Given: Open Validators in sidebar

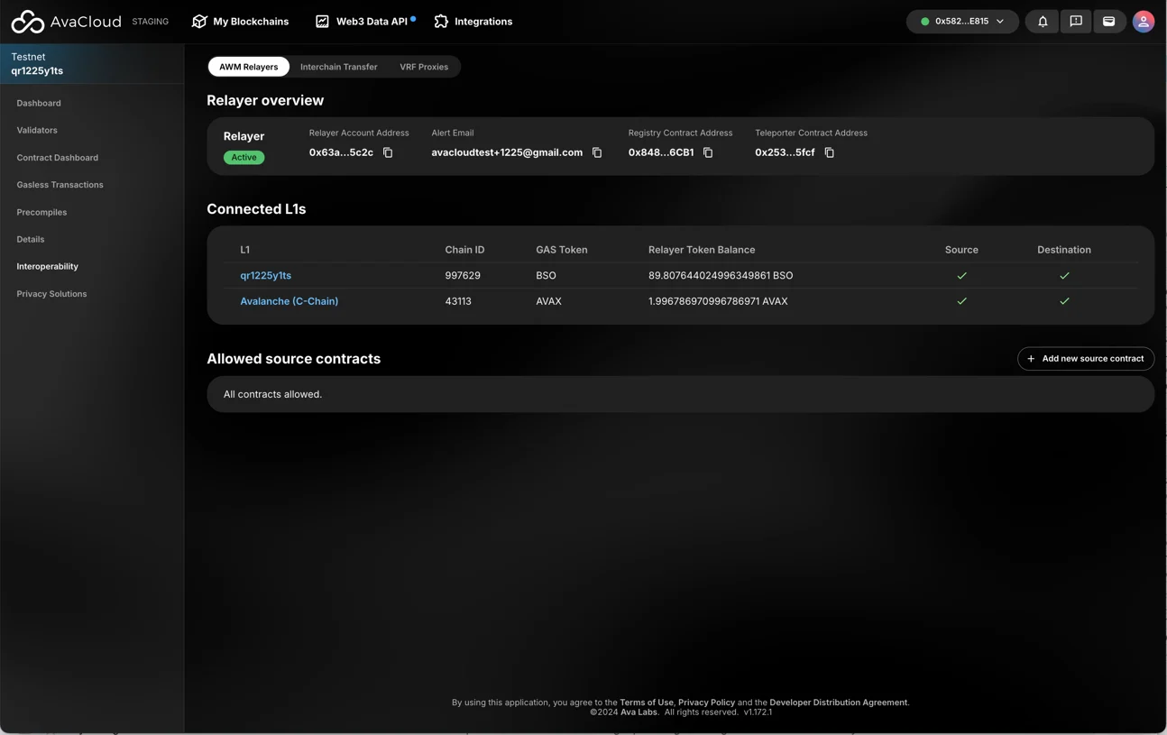Looking at the screenshot, I should point(37,130).
